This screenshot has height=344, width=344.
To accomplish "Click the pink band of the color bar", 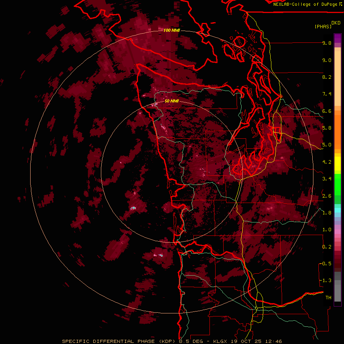I will [x=338, y=232].
